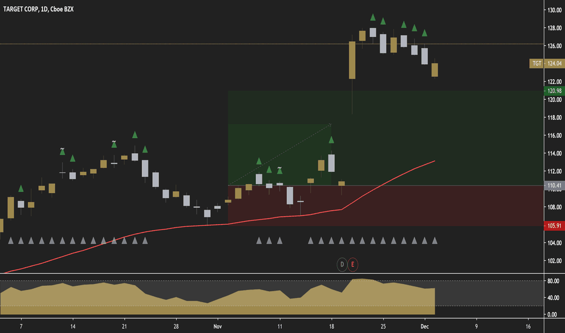This screenshot has height=333, width=565.
Task: Click the green profit zone of long position
Action: tap(386, 138)
